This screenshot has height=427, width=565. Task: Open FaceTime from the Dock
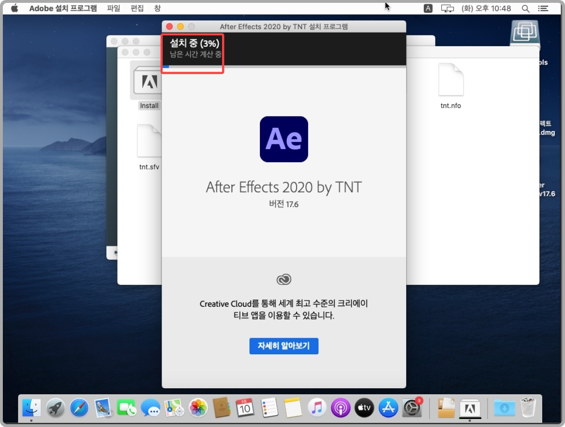[x=127, y=408]
